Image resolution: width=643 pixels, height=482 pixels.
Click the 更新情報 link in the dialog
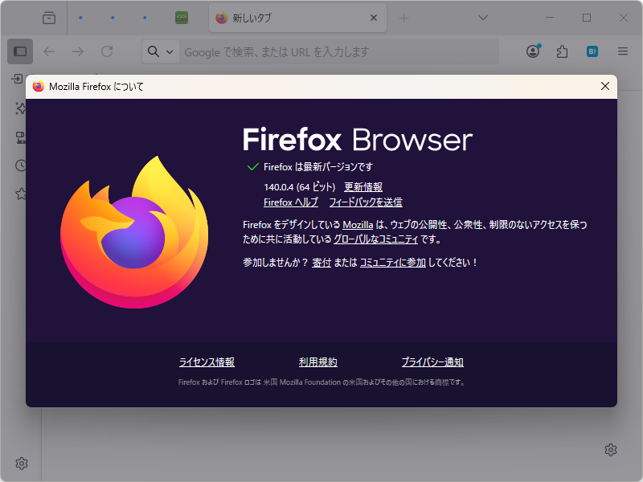point(365,186)
